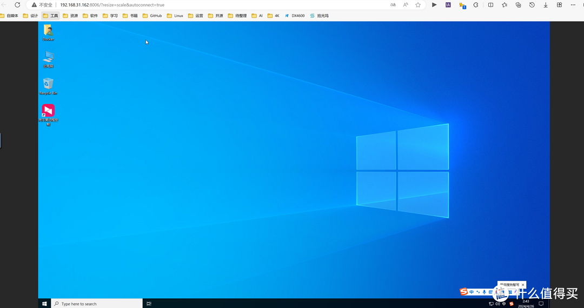Select the Docker folder desktop icon

pos(48,32)
